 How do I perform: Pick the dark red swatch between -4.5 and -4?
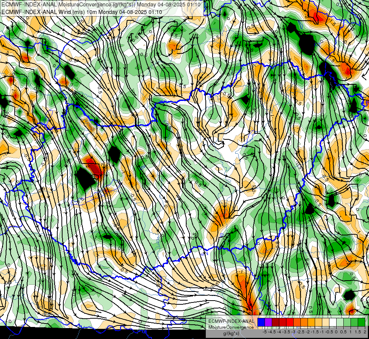276,322
